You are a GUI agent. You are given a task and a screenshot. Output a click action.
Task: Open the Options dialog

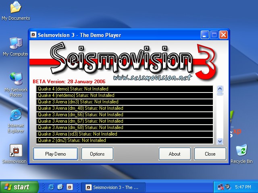[97, 154]
